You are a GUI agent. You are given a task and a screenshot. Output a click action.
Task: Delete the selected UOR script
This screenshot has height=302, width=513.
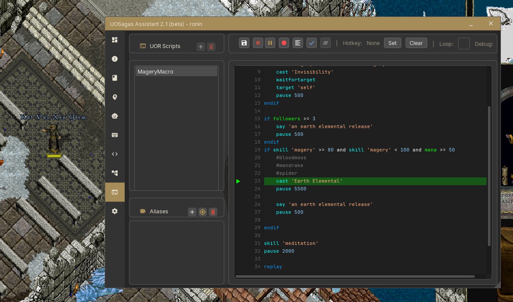[211, 47]
